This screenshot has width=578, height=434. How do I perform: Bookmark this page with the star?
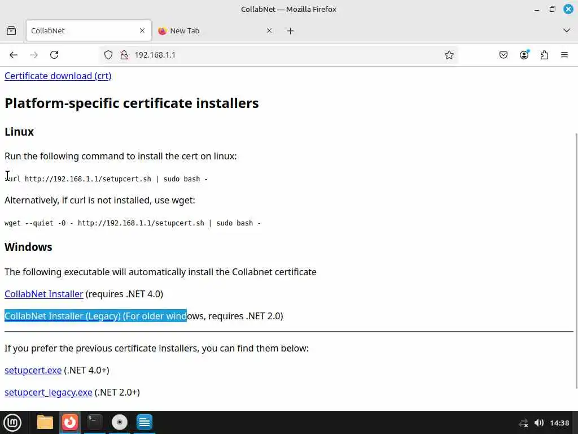pos(449,55)
